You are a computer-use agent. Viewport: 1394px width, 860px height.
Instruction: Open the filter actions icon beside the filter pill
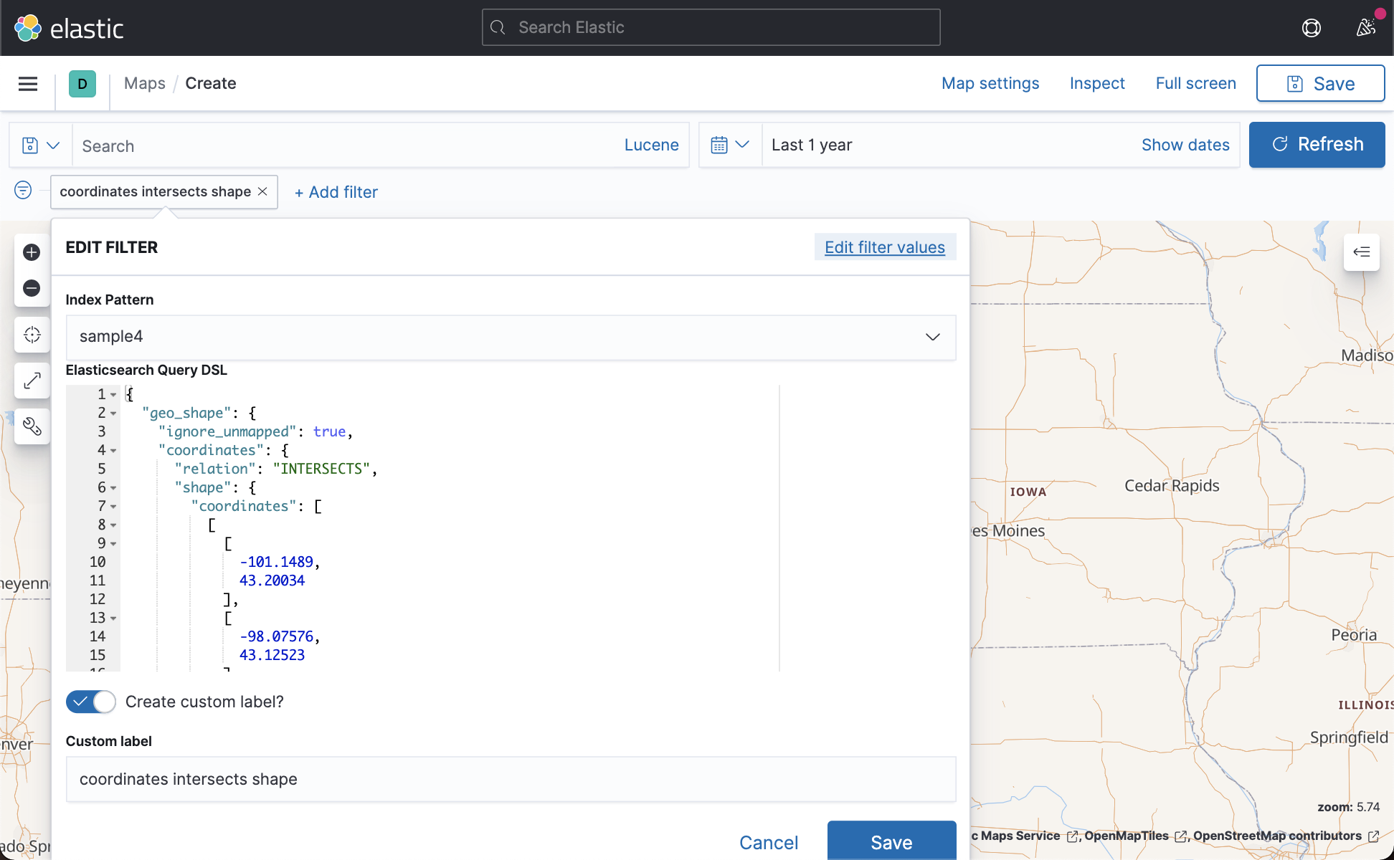coord(22,191)
